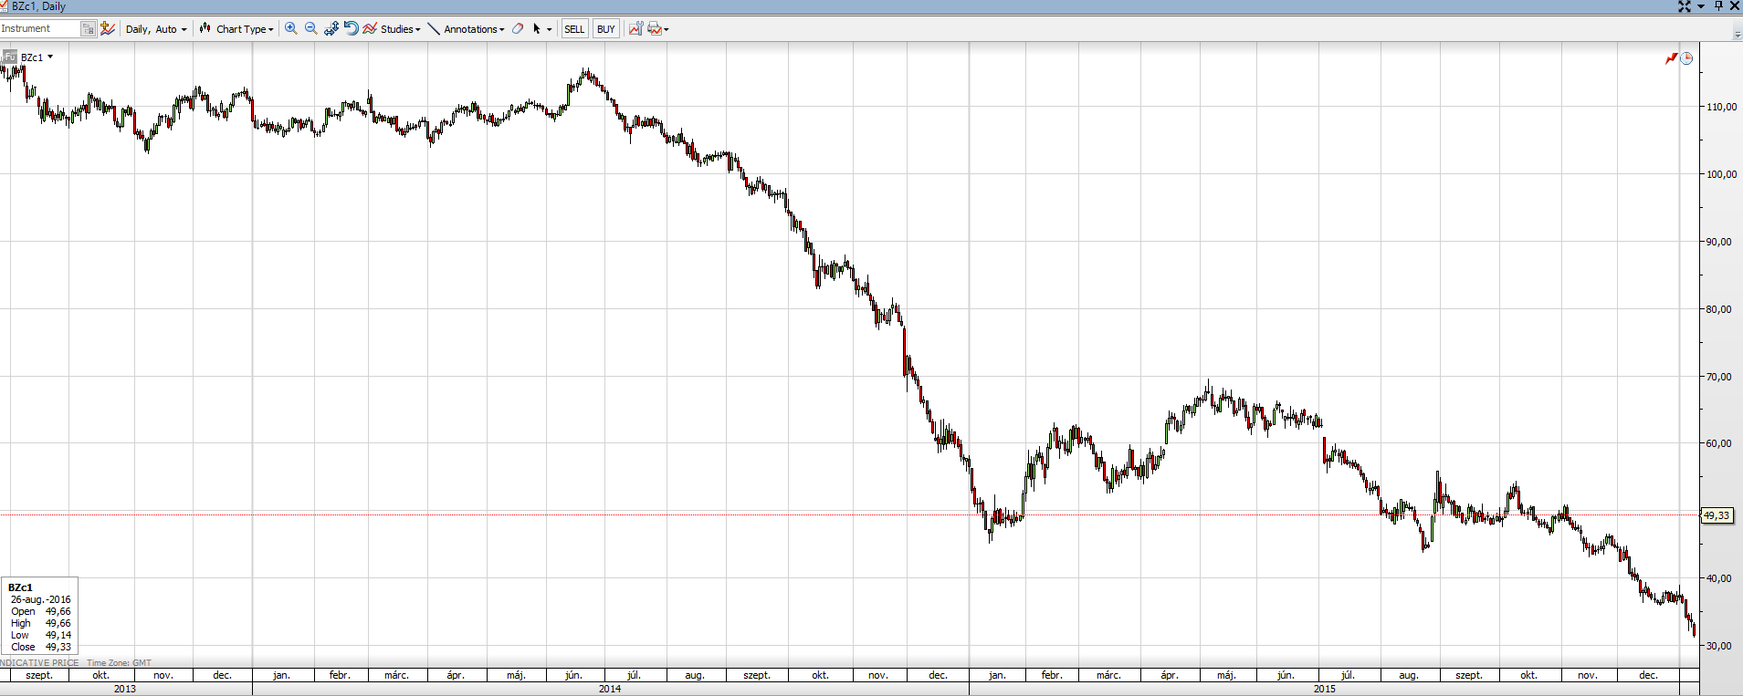The image size is (1743, 696).
Task: Click the SELL button
Action: (574, 29)
